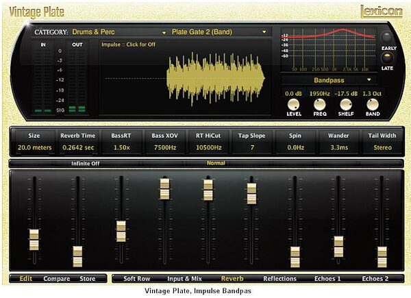Click the 0.2642 sec Reverb Time value
This screenshot has width=411, height=298.
coord(78,147)
